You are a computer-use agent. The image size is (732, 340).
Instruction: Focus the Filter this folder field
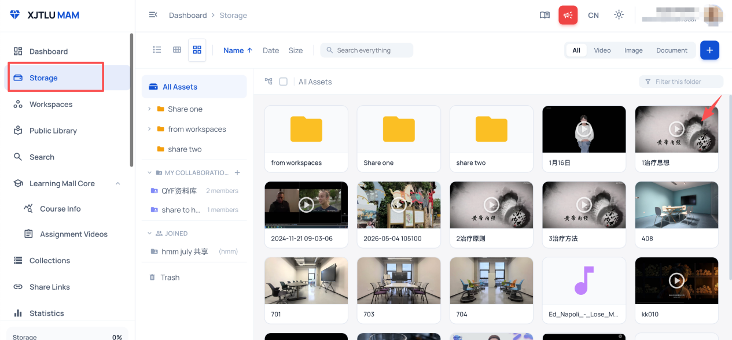[681, 82]
